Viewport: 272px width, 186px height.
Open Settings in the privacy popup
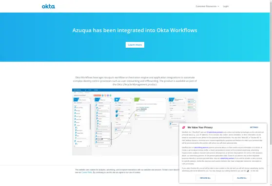coord(254,128)
